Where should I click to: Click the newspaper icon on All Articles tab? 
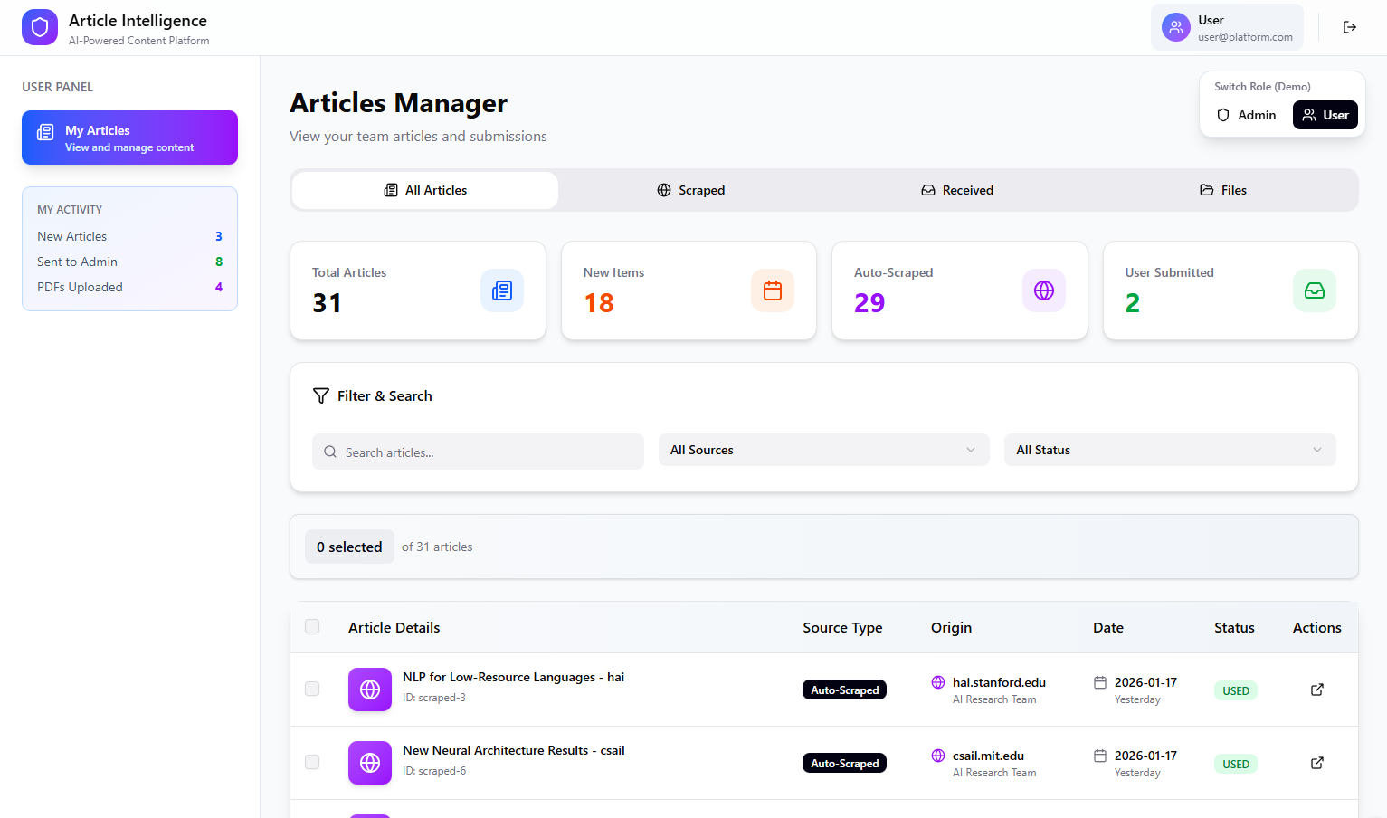391,190
